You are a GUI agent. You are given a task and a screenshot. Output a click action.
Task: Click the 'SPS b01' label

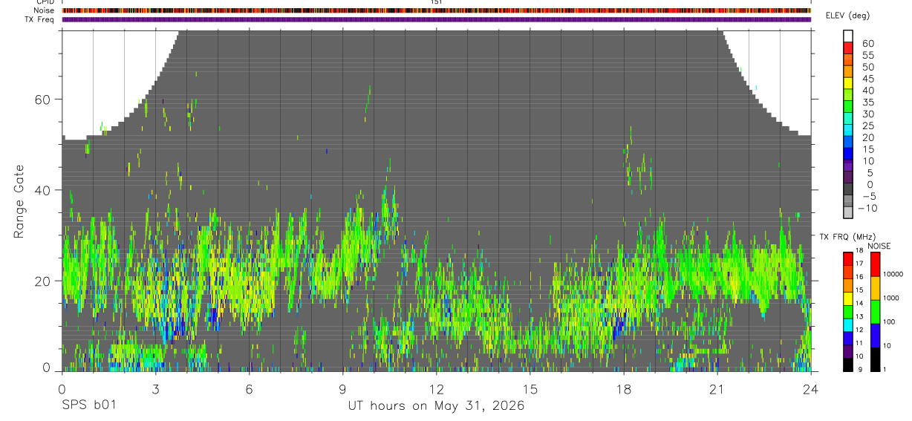coord(88,406)
